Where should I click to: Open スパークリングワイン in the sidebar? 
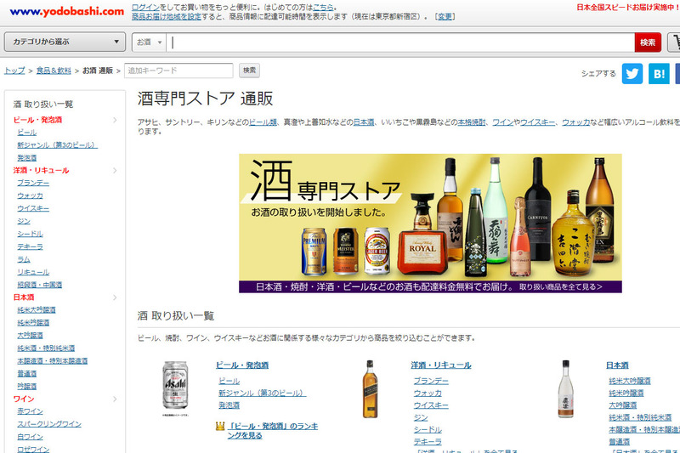coord(49,424)
